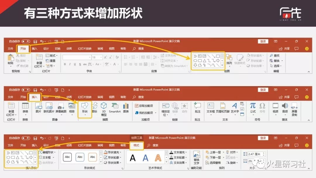This screenshot has height=178, width=316.
Task: Open the 我的加载项 my add-ins dropdown
Action: click(145, 113)
